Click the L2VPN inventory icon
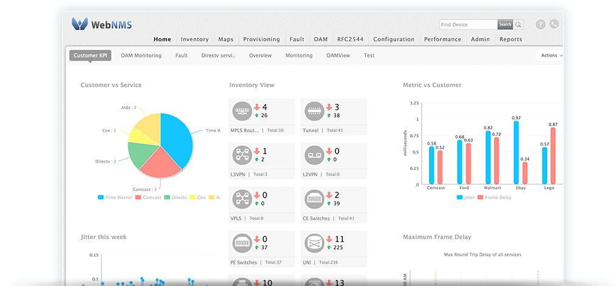This screenshot has height=286, width=616. (x=314, y=155)
